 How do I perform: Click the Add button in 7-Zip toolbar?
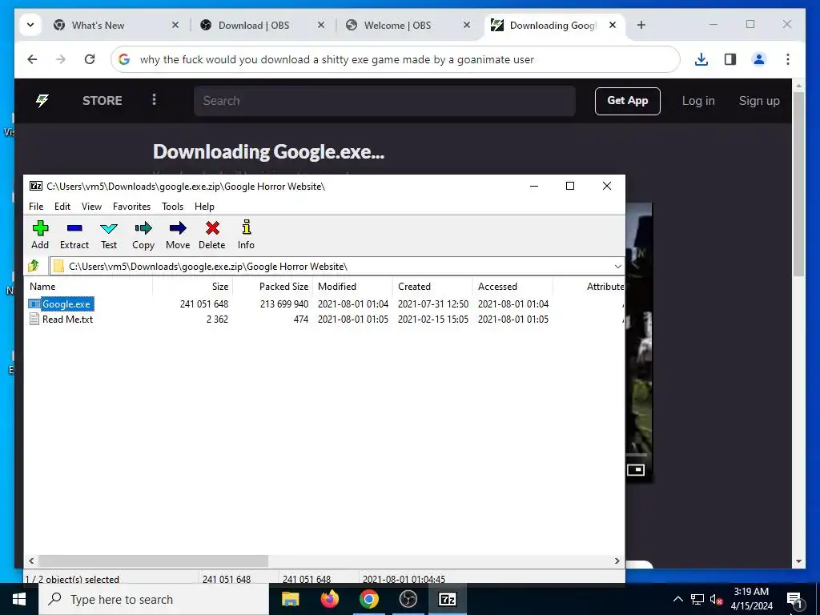pos(40,235)
